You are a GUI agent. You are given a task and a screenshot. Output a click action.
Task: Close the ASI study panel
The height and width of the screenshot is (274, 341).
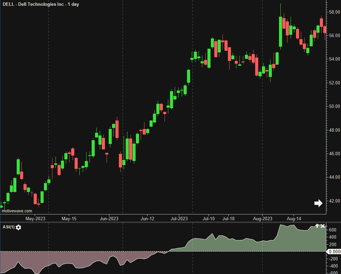323,226
